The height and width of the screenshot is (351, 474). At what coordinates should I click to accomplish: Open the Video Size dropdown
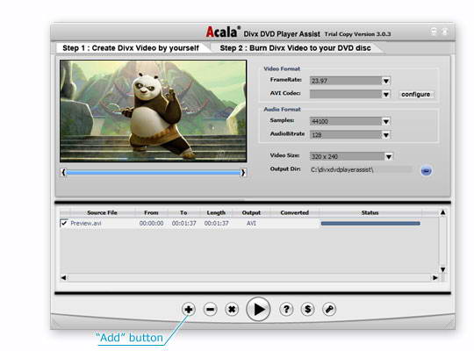(389, 156)
